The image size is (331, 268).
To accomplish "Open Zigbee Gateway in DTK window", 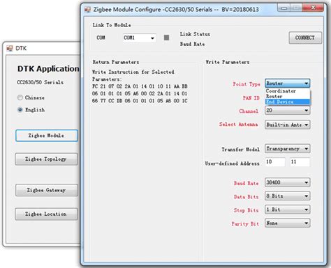I will pos(47,190).
